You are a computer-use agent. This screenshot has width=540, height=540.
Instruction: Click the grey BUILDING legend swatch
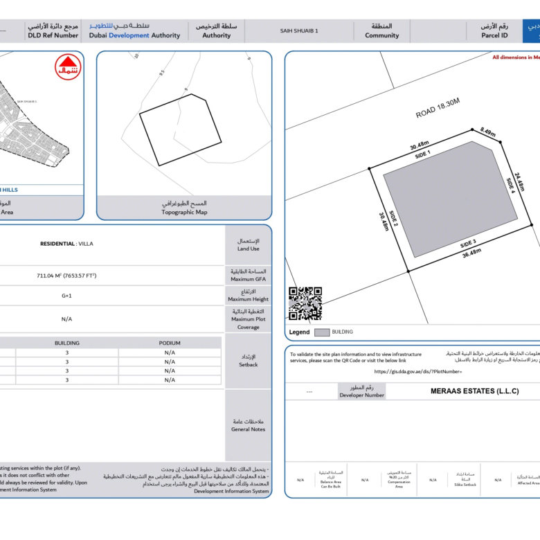pos(321,332)
